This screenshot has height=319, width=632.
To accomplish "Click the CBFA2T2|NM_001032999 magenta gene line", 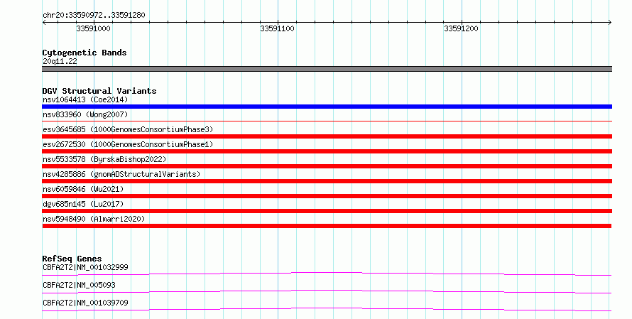I will 327,274.
